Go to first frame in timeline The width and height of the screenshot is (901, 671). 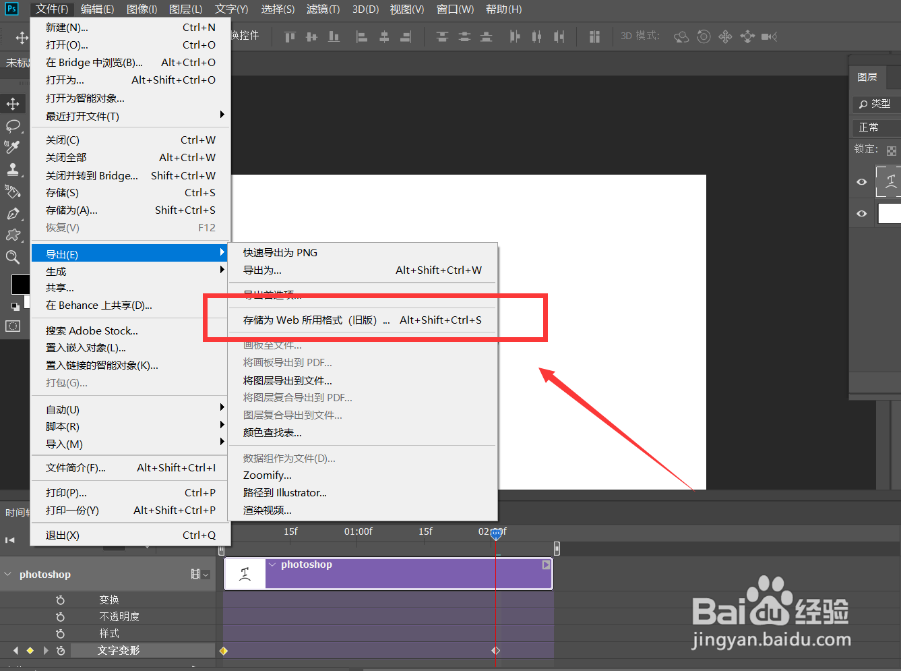(9, 539)
